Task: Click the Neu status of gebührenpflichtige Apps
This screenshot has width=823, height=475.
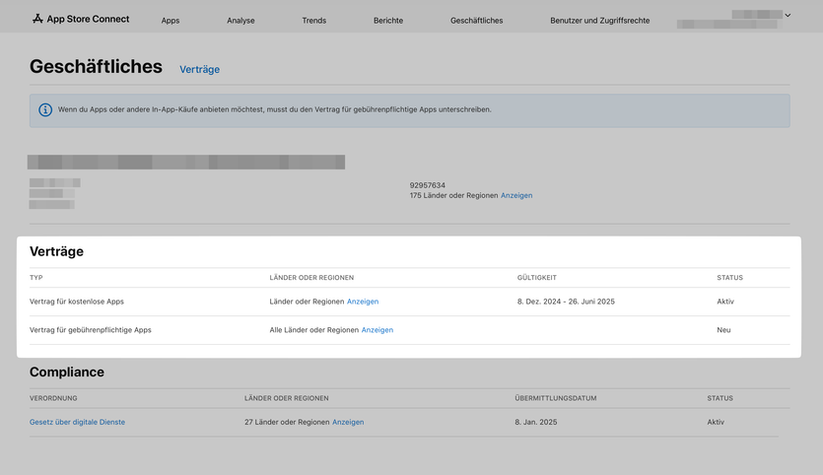Action: tap(723, 329)
